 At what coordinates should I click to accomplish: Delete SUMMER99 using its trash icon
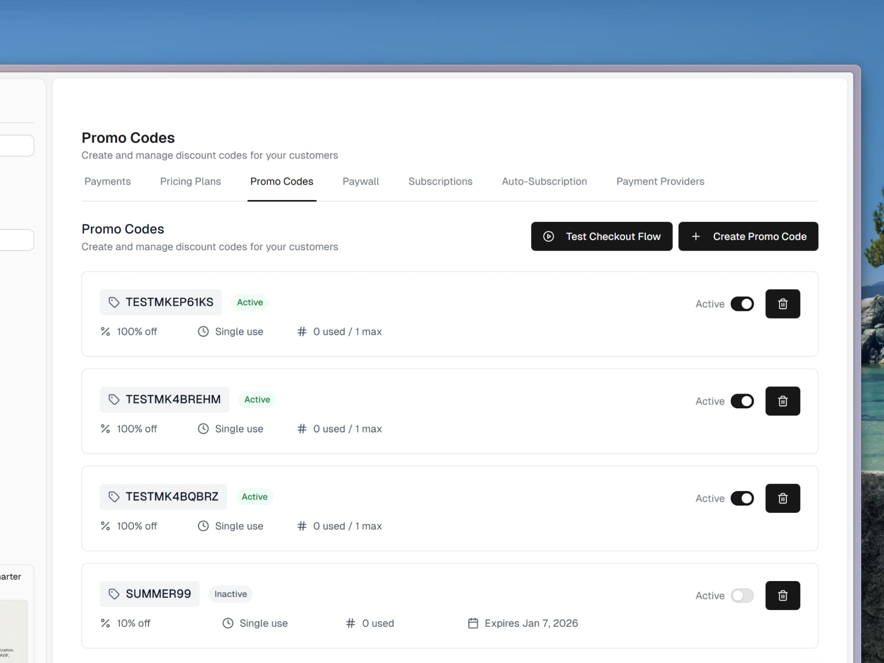[783, 595]
